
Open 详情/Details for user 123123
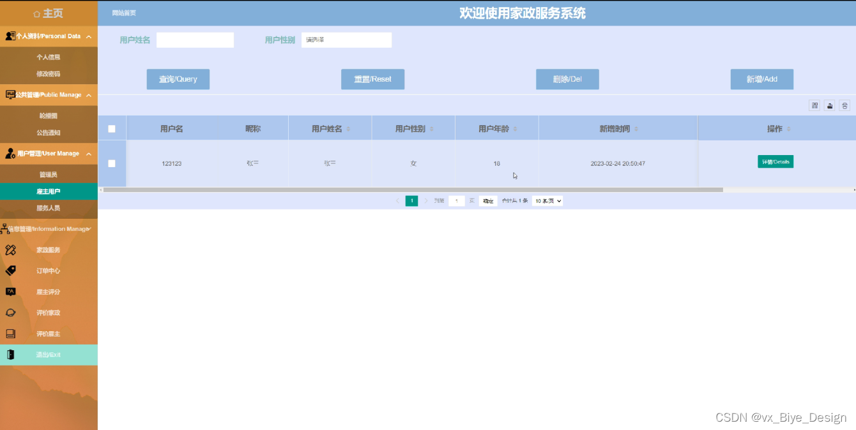[776, 162]
